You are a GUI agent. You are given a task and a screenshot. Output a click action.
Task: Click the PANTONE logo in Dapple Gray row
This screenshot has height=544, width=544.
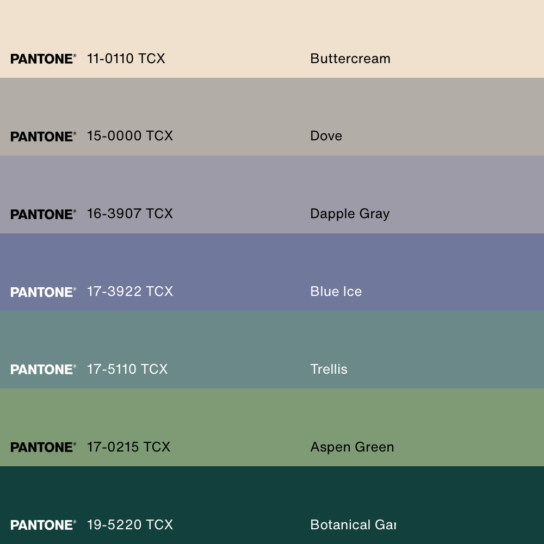[44, 214]
